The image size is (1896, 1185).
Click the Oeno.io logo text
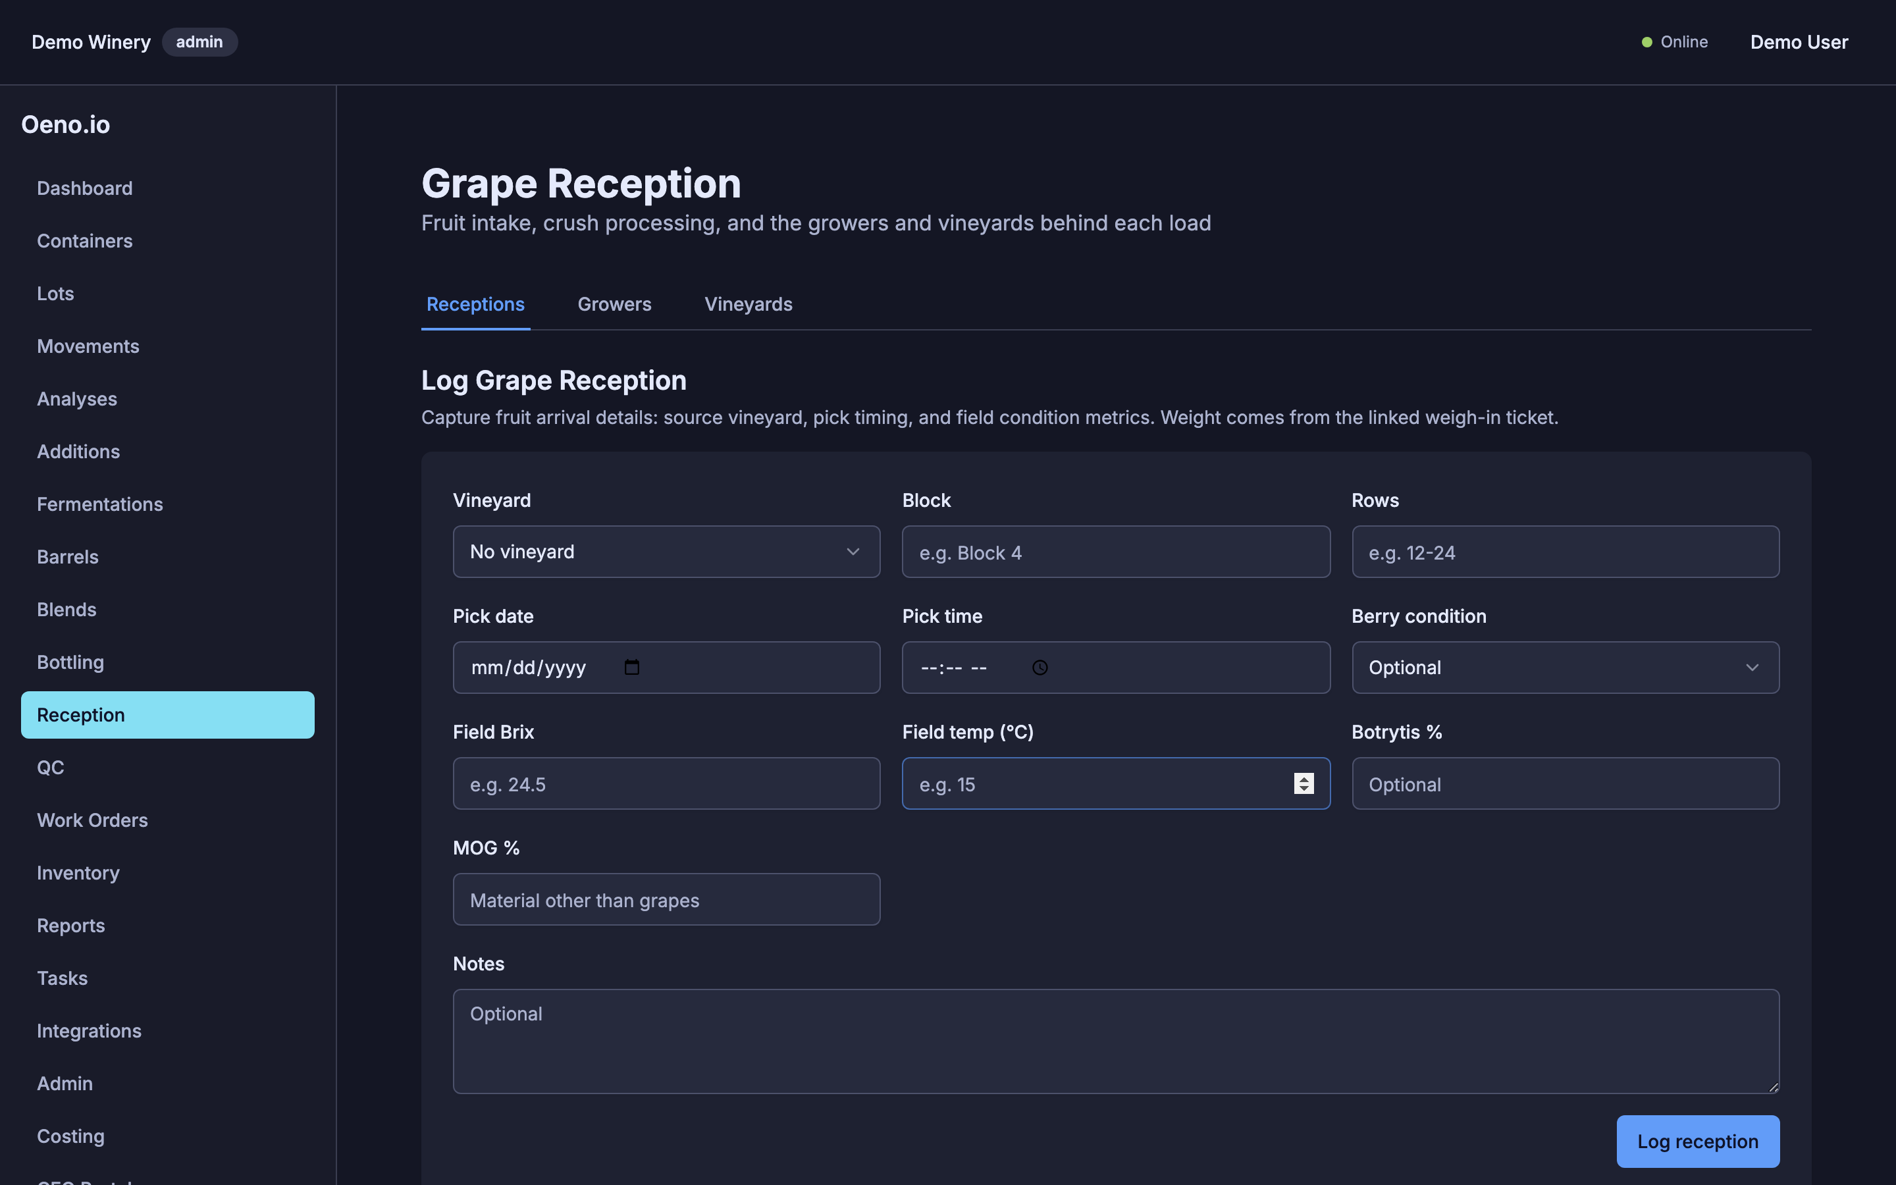click(x=66, y=124)
